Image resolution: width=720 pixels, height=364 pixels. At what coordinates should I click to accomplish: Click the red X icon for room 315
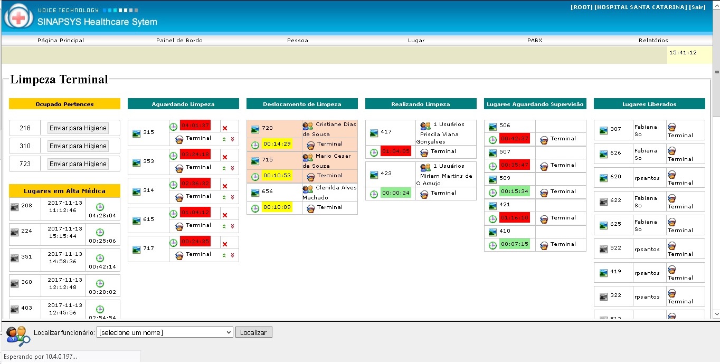[x=225, y=128]
